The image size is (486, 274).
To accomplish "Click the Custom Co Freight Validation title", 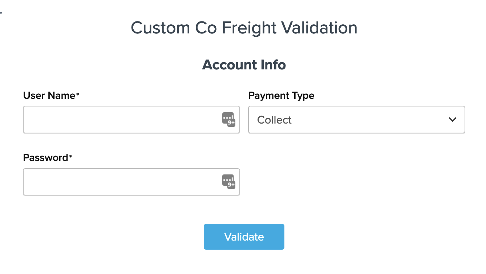I will pos(244,28).
